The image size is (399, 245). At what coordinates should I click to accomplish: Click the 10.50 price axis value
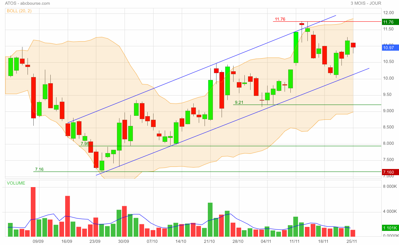pyautogui.click(x=388, y=62)
